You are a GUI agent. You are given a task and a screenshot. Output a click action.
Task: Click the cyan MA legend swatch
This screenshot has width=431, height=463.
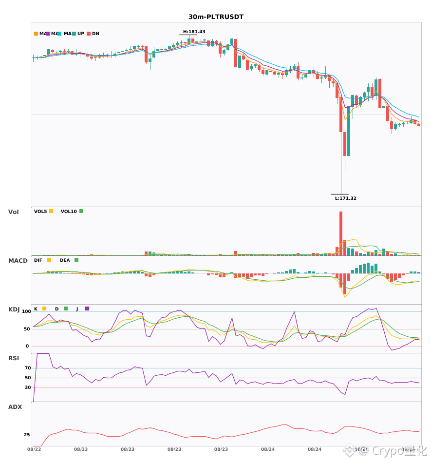click(59, 34)
